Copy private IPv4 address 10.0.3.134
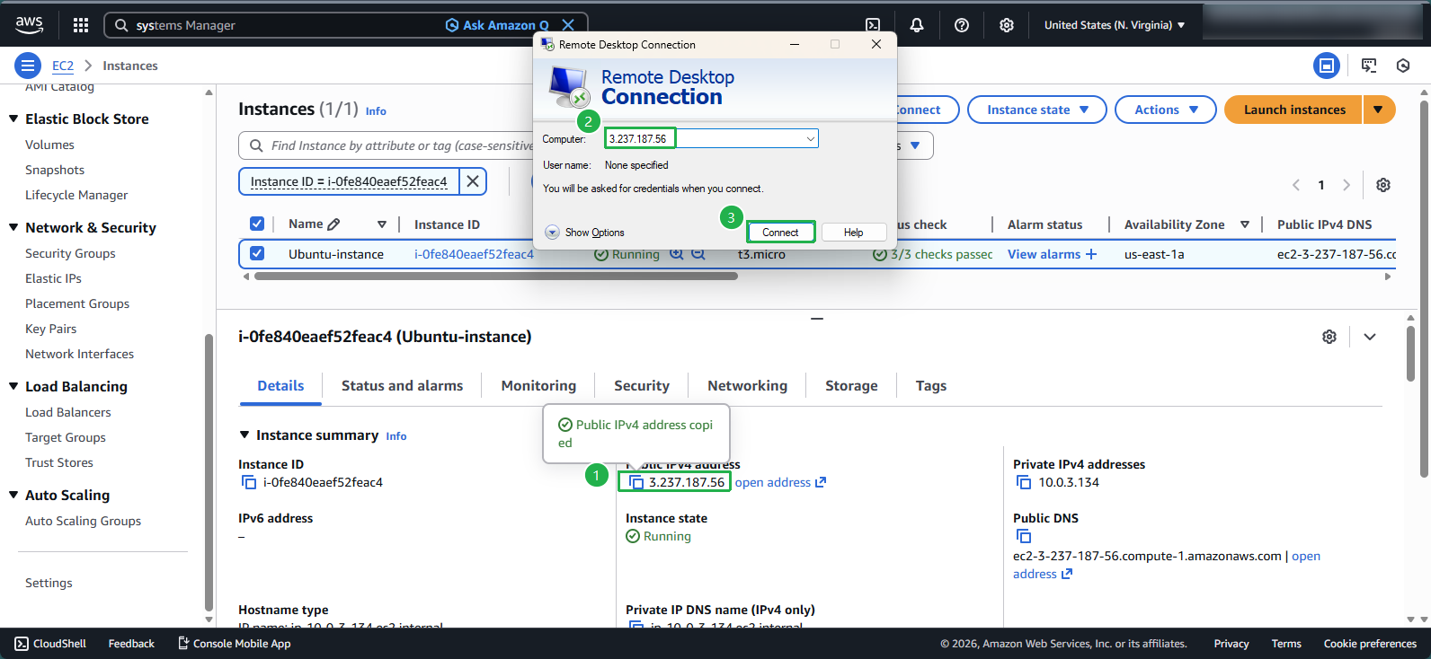The height and width of the screenshot is (659, 1431). tap(1024, 483)
